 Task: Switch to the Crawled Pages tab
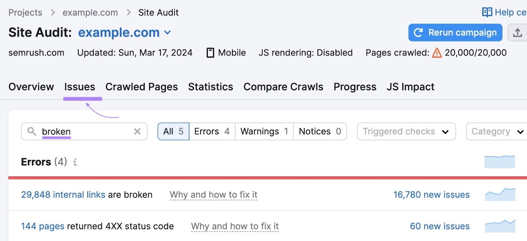(x=141, y=87)
